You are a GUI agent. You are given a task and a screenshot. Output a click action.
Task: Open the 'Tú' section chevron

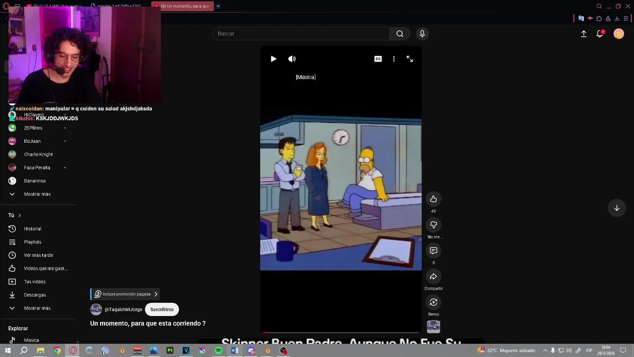tap(19, 215)
